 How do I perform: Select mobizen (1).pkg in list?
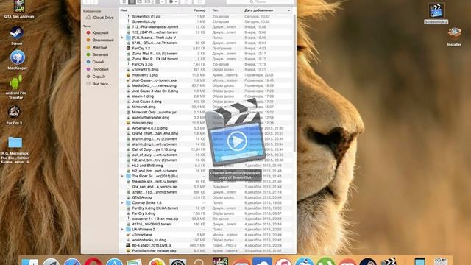tap(206, 75)
